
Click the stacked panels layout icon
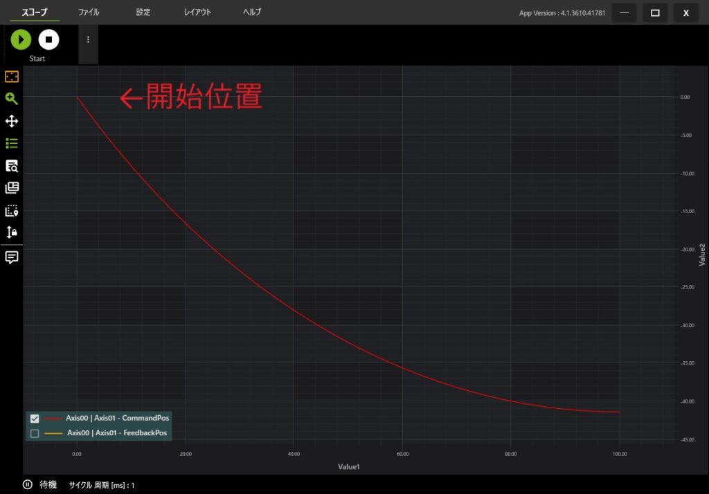tap(12, 188)
